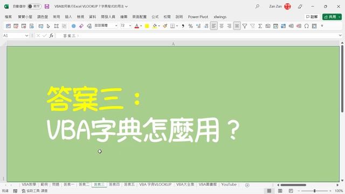Click the AutoSum sigma icon
The image size is (345, 194).
[260, 26]
